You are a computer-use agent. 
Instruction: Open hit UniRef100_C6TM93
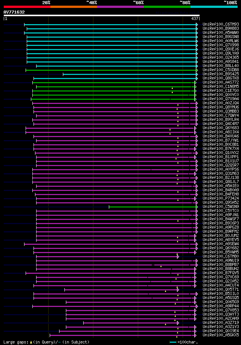point(221,24)
